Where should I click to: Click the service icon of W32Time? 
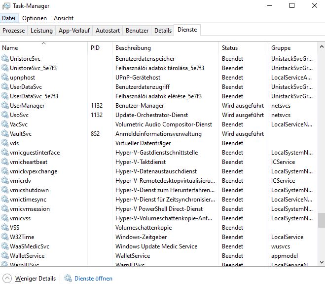(x=5, y=237)
